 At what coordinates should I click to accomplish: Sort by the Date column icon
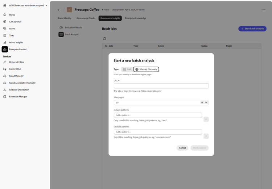tap(106, 46)
